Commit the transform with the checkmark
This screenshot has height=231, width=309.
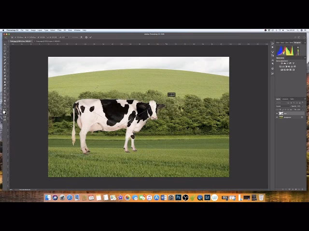tap(90, 38)
